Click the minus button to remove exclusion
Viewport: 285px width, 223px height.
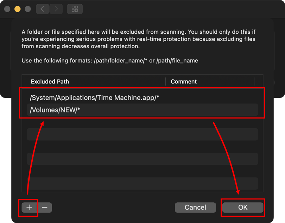tap(45, 208)
